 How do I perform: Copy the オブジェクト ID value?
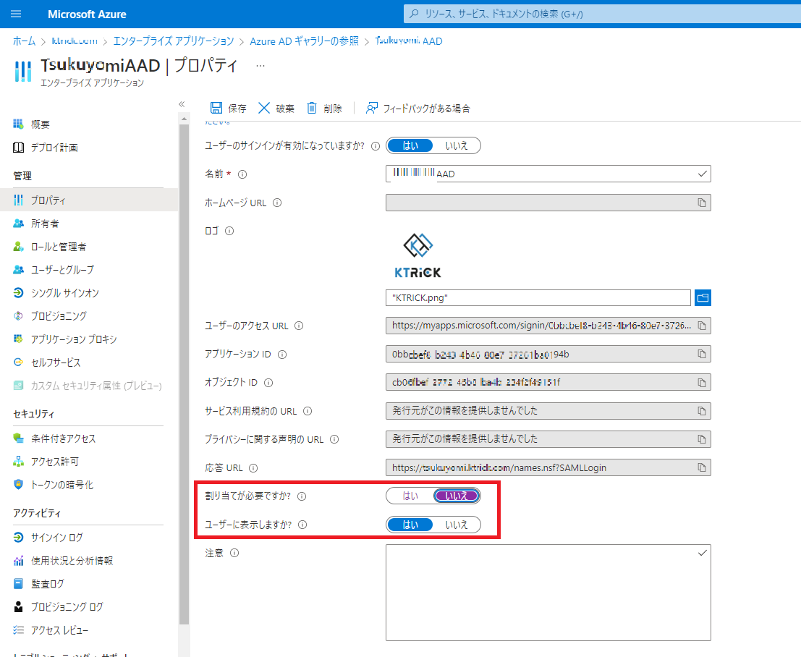pos(702,383)
